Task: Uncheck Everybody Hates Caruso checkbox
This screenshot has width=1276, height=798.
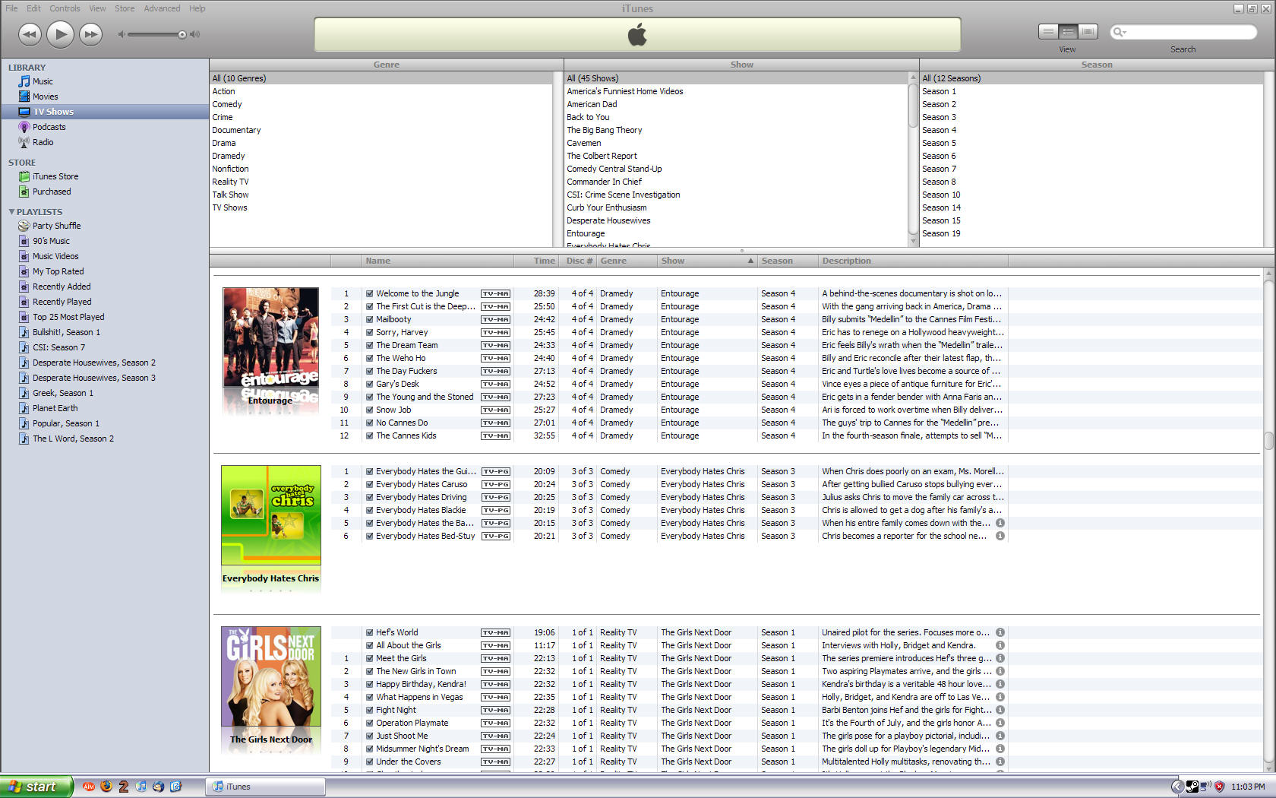Action: (369, 484)
